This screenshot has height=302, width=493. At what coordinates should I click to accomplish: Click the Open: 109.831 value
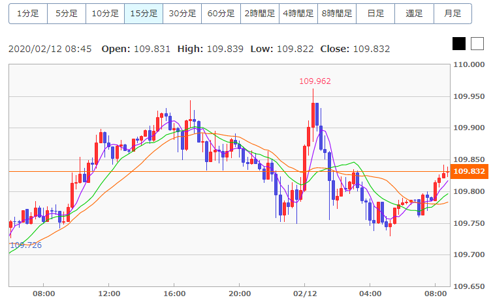click(x=136, y=49)
